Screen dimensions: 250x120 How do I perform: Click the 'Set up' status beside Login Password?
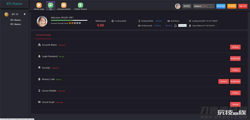click(61, 56)
